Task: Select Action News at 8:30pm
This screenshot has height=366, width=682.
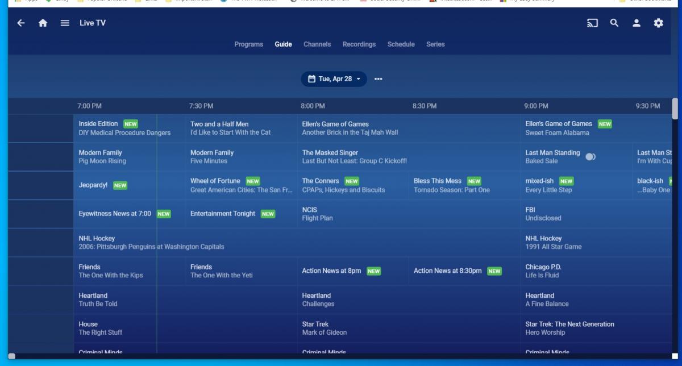Action: [x=464, y=271]
